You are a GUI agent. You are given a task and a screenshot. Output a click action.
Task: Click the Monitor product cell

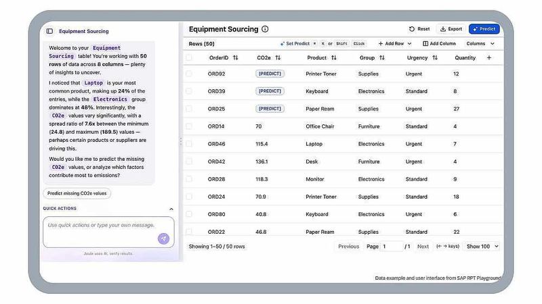coord(315,179)
